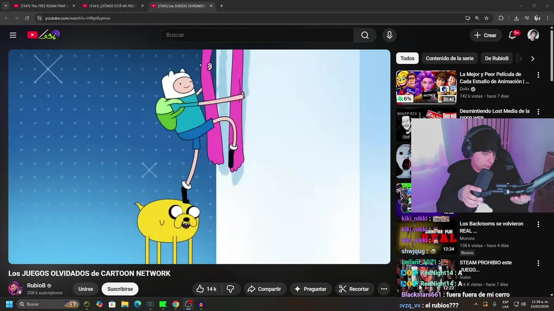Image resolution: width=554 pixels, height=311 pixels.
Task: Focus the YouTube Buscar search field
Action: coord(257,35)
